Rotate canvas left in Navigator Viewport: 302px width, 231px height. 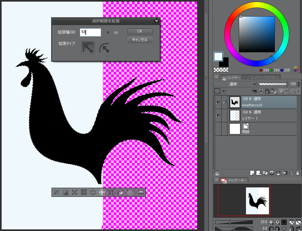(271, 229)
